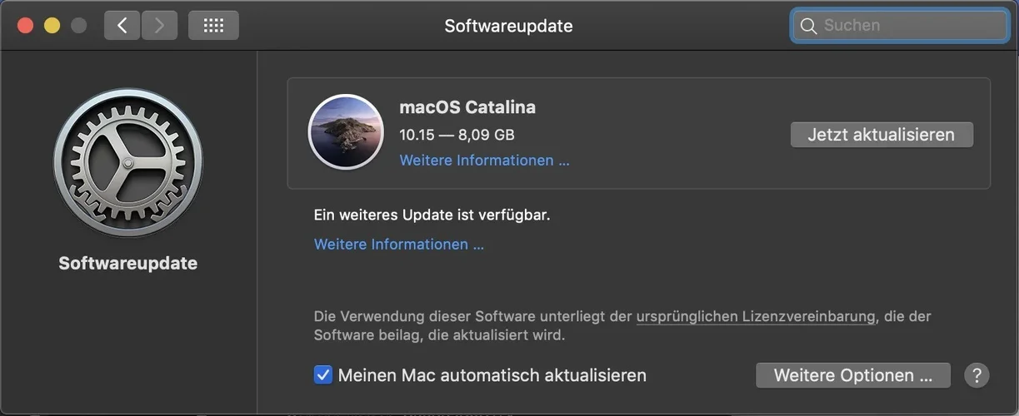Screen dimensions: 1019x416
Task: Click the gray zoom window button
Action: tap(78, 25)
